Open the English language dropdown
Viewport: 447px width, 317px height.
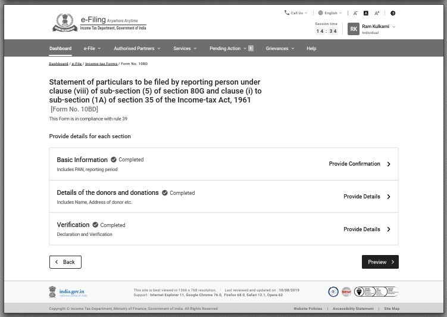330,13
